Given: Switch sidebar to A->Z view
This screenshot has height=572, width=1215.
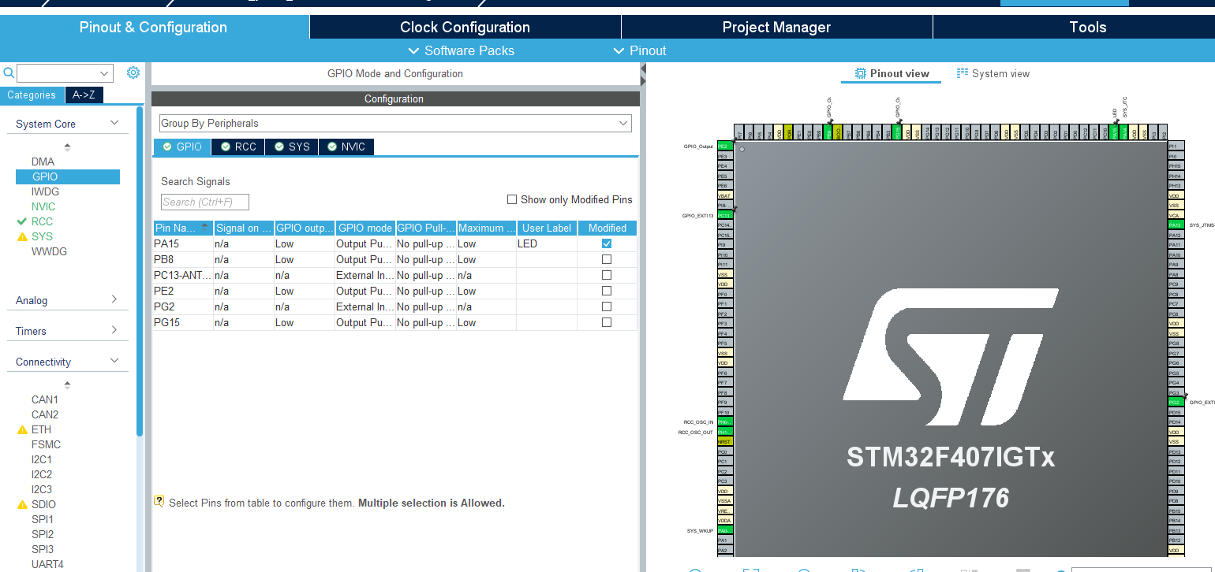Looking at the screenshot, I should pos(84,95).
